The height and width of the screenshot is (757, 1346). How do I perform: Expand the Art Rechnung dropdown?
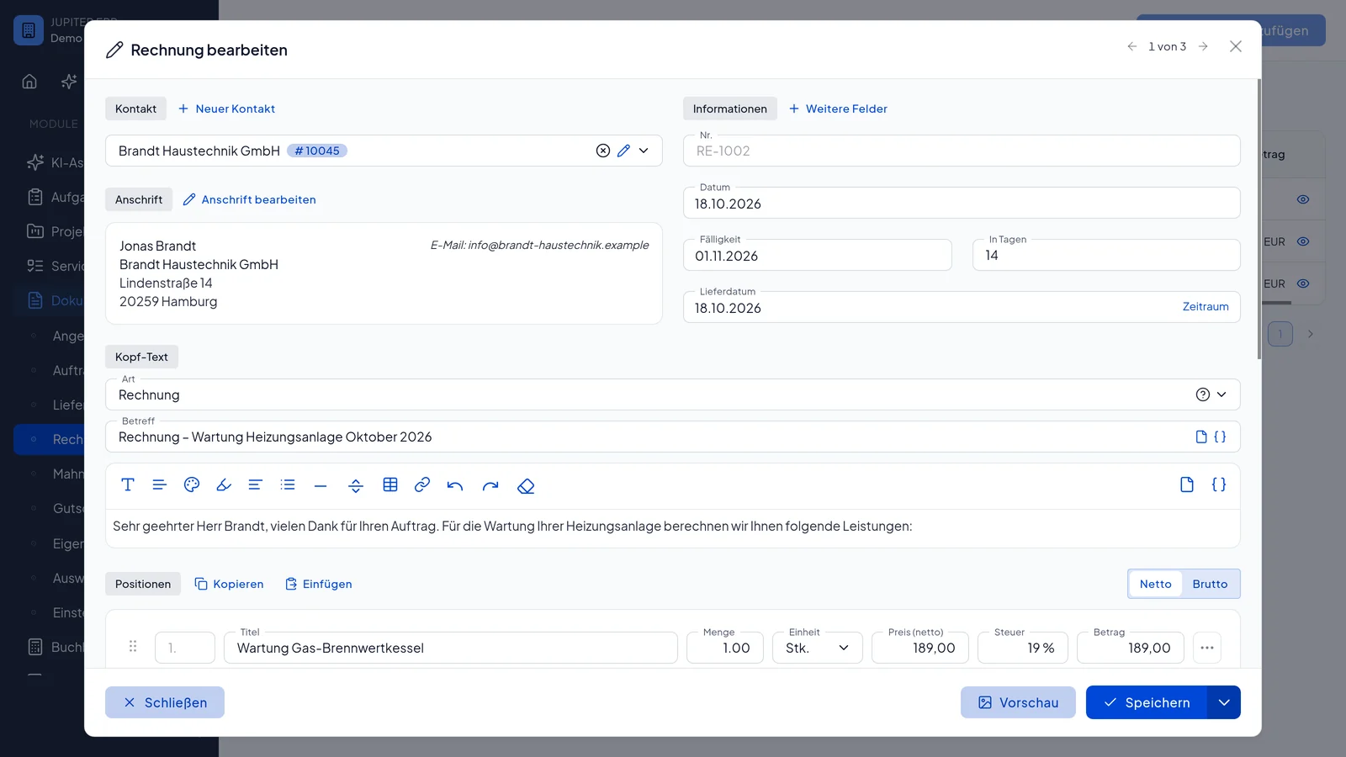click(x=1222, y=394)
